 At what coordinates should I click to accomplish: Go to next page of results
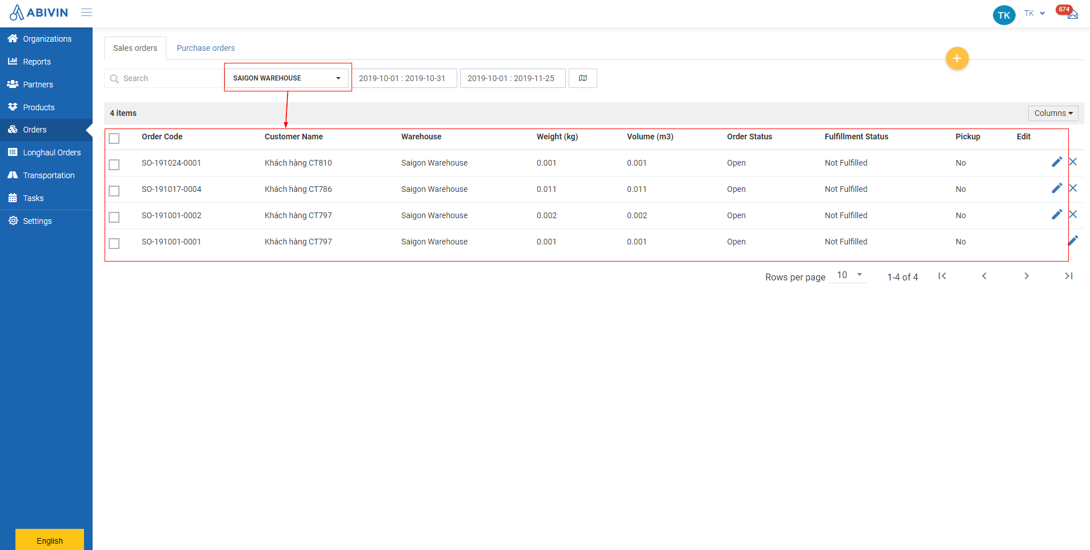tap(1027, 276)
